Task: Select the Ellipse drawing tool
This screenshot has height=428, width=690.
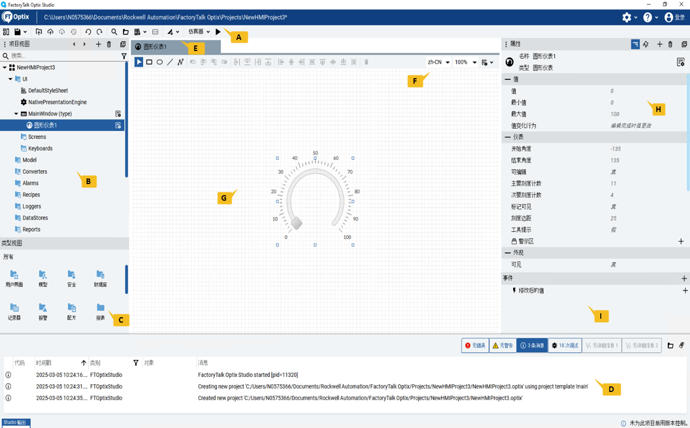Action: point(160,62)
